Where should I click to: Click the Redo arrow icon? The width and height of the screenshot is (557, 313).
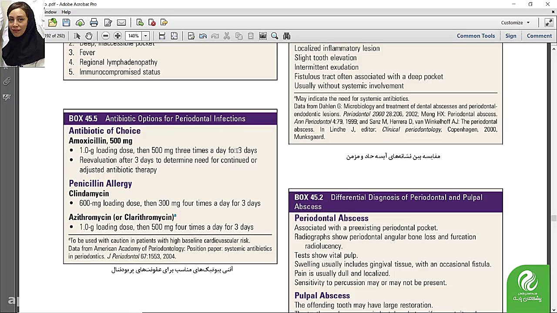(x=215, y=36)
